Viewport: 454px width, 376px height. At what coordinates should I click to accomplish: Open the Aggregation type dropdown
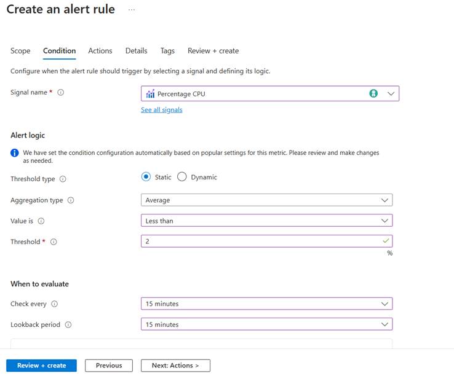(266, 200)
